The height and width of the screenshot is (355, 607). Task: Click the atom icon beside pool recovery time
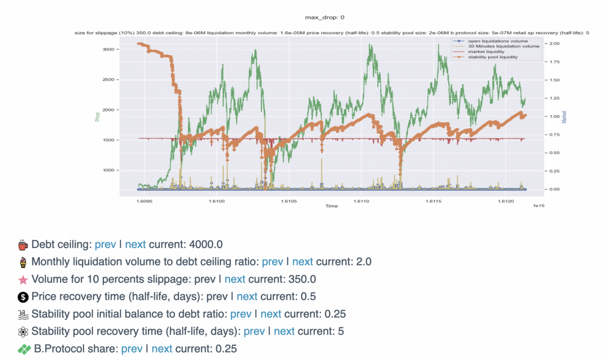click(23, 331)
